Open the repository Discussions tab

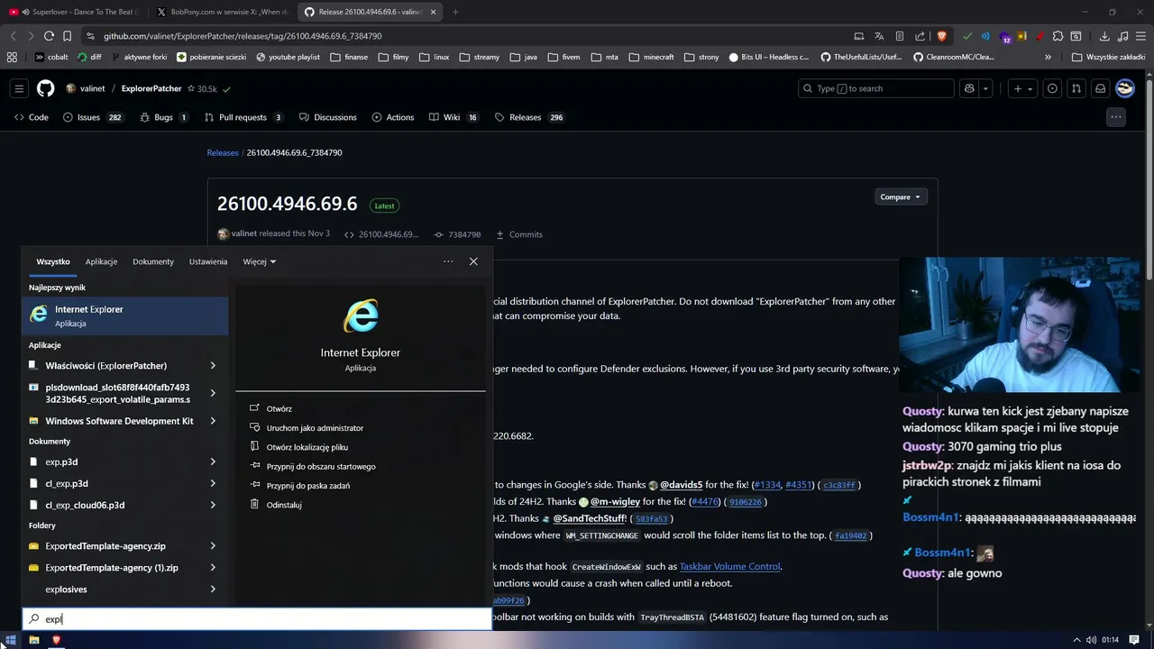(328, 117)
